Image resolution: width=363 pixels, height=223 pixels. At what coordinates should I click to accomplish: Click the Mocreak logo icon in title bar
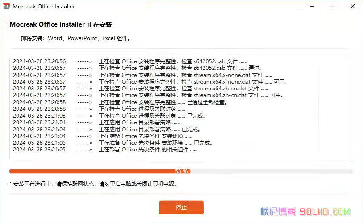[7, 7]
